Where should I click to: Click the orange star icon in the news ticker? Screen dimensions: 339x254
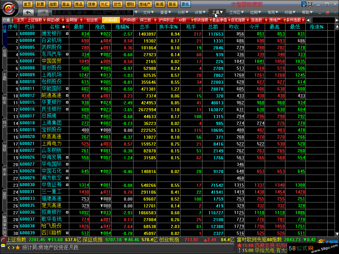pos(18,247)
